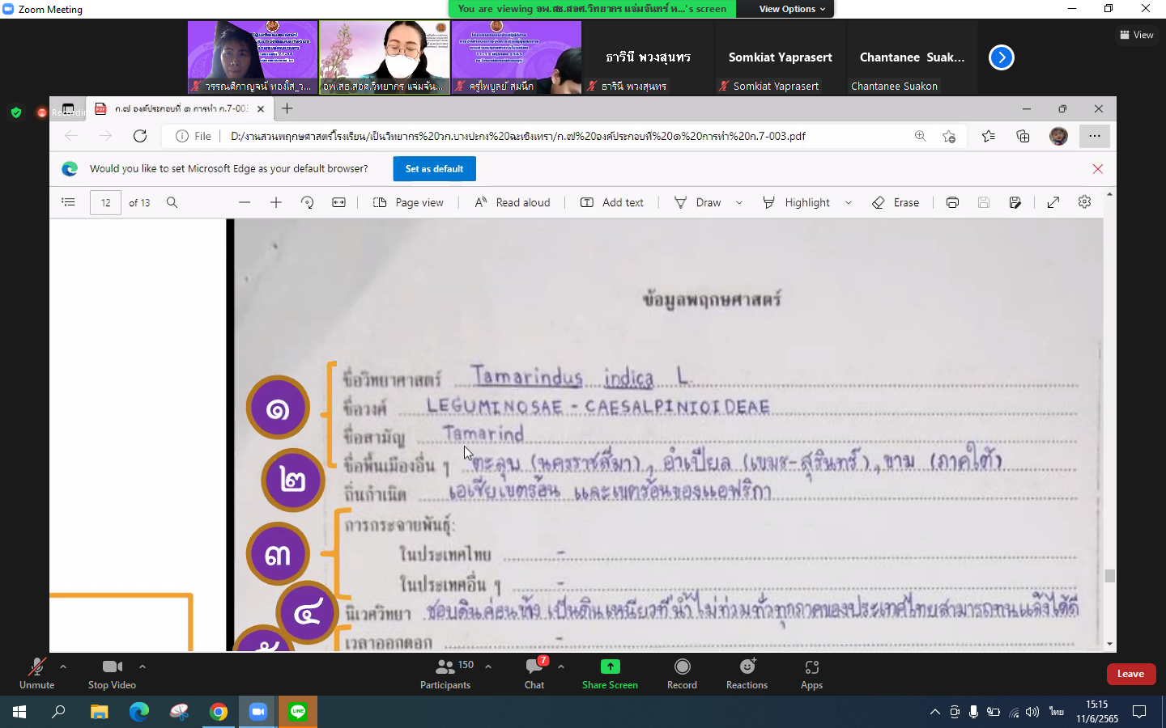This screenshot has height=728, width=1166.
Task: Expand participants options arrow
Action: click(x=488, y=667)
